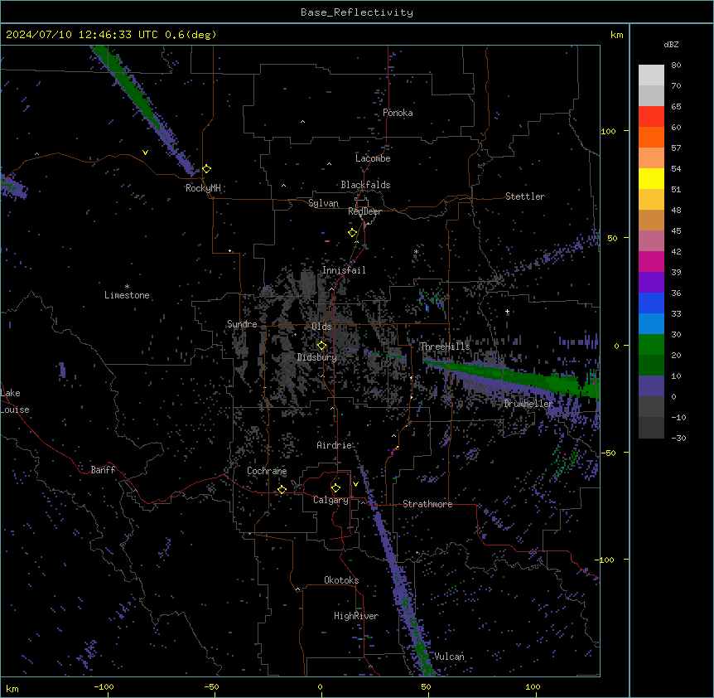714x698 pixels.
Task: Pick the slate violet swatch between 10 and 0 dBZ
Action: click(x=651, y=386)
